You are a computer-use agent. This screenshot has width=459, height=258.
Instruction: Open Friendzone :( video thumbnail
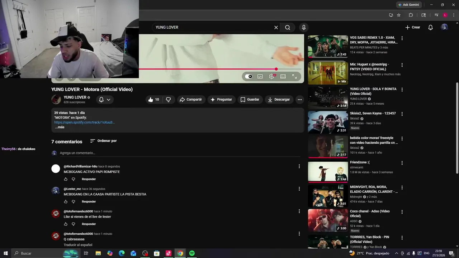(x=328, y=172)
